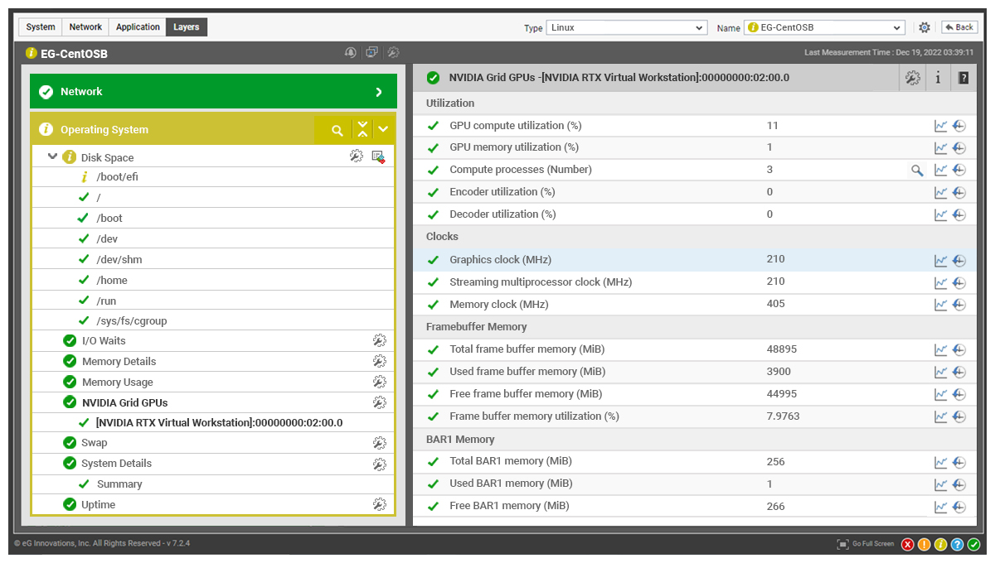Click the collapse-all arrows in the Operating System header
The width and height of the screenshot is (995, 563).
point(362,129)
